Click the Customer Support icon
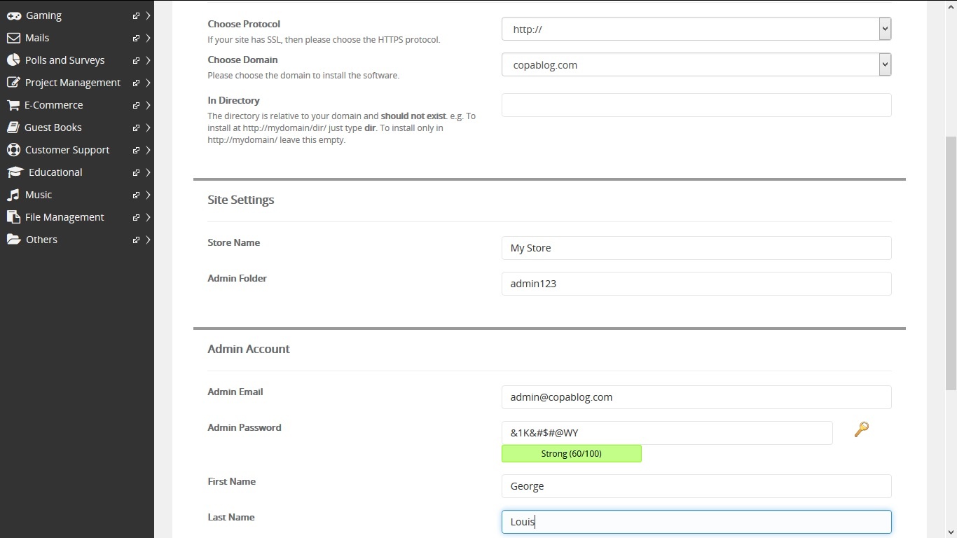The width and height of the screenshot is (957, 538). (13, 149)
